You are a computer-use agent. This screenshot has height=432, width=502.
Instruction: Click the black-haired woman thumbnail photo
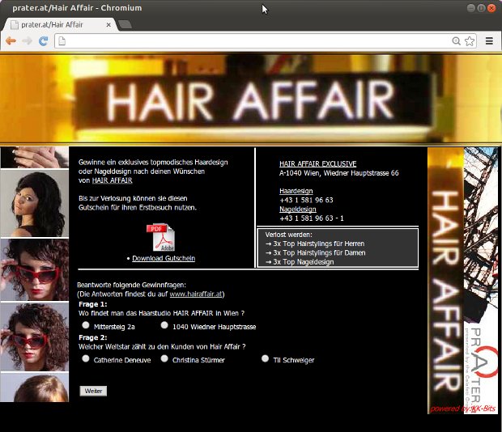(x=35, y=203)
